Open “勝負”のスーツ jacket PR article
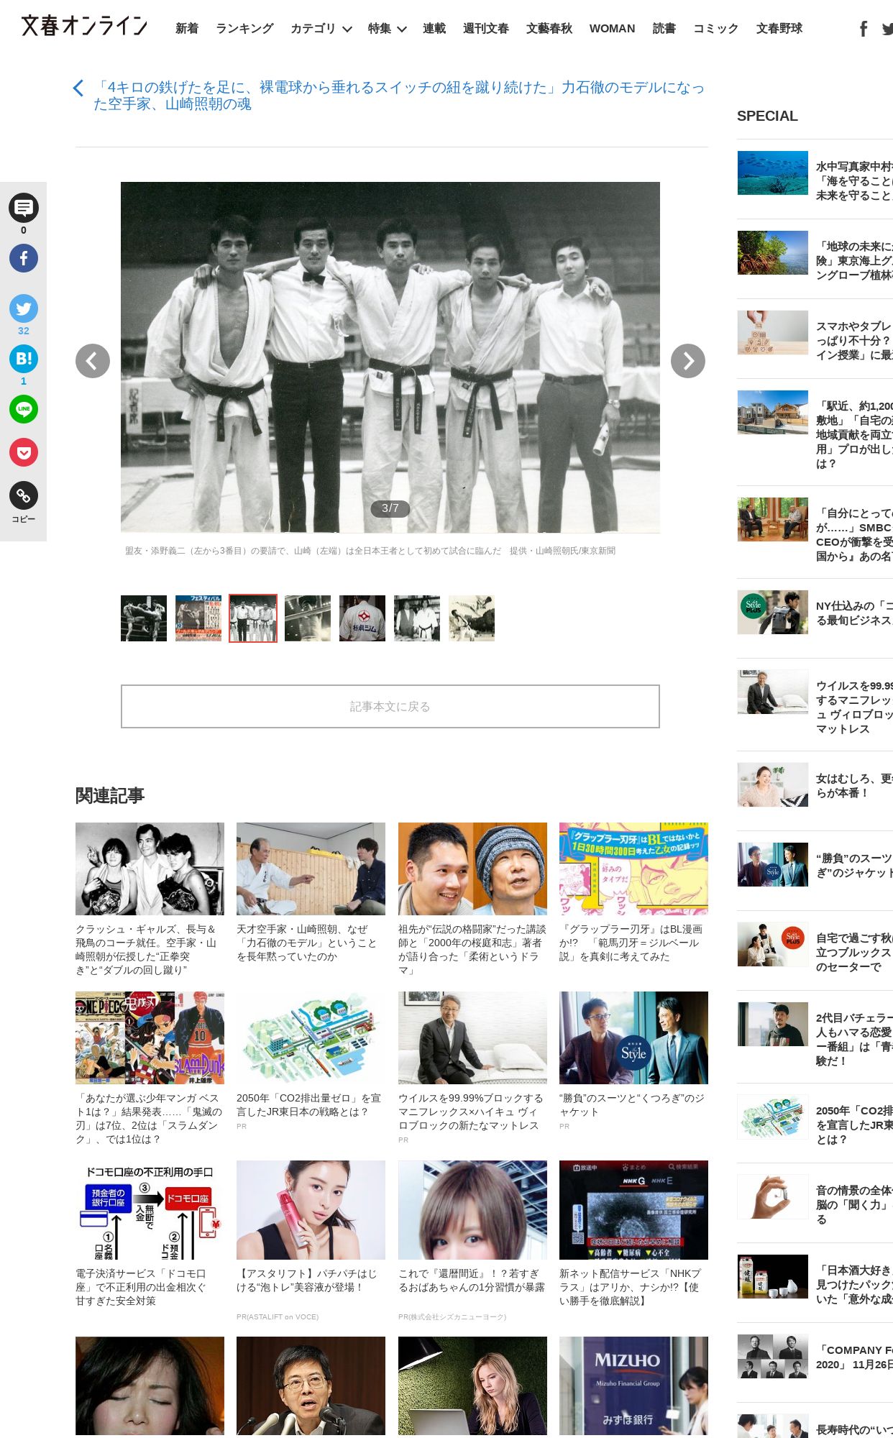The image size is (893, 1438). point(633,1061)
